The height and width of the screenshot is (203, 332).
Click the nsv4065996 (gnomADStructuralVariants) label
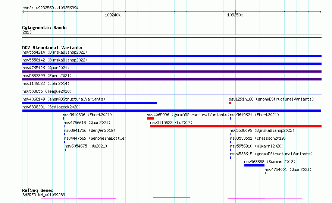point(188,115)
